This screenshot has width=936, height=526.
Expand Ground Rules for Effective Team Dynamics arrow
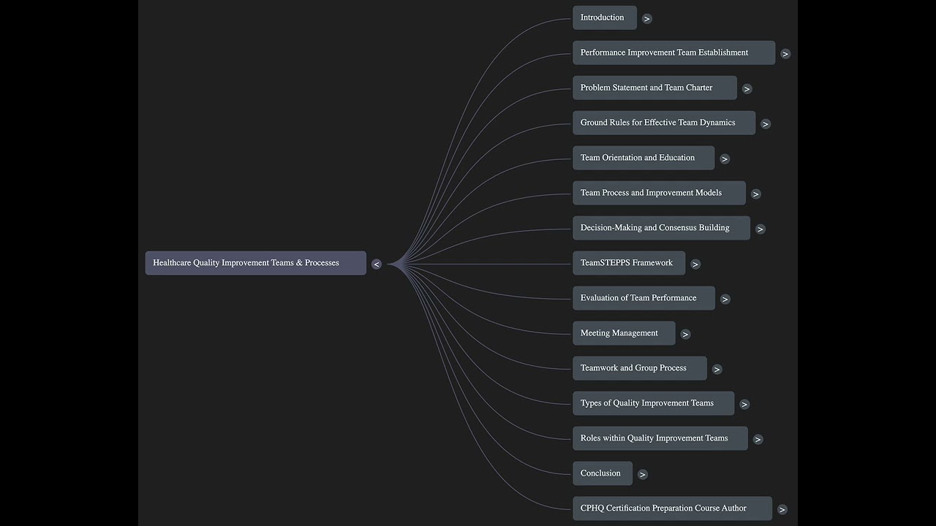[x=766, y=124]
